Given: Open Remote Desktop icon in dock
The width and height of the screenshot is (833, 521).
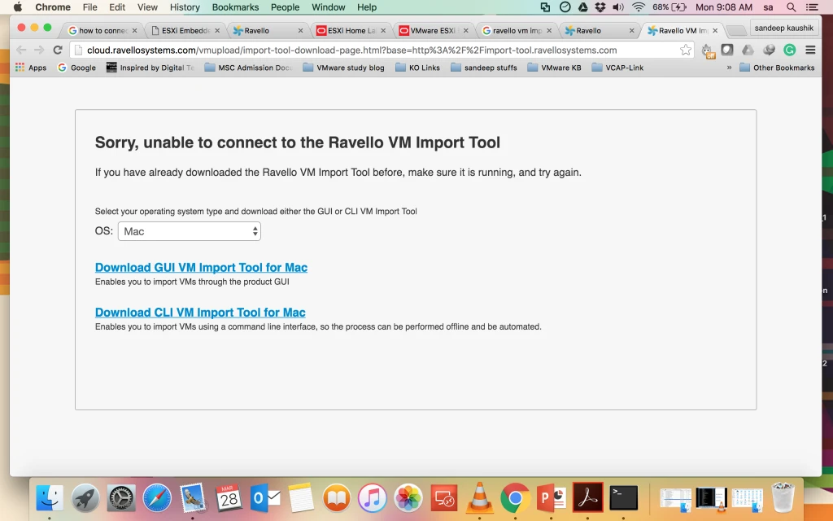Looking at the screenshot, I should click(443, 498).
